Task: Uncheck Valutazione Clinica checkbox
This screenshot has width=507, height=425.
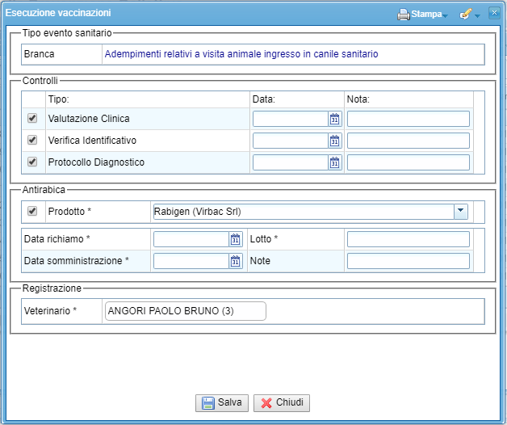Action: coord(32,118)
